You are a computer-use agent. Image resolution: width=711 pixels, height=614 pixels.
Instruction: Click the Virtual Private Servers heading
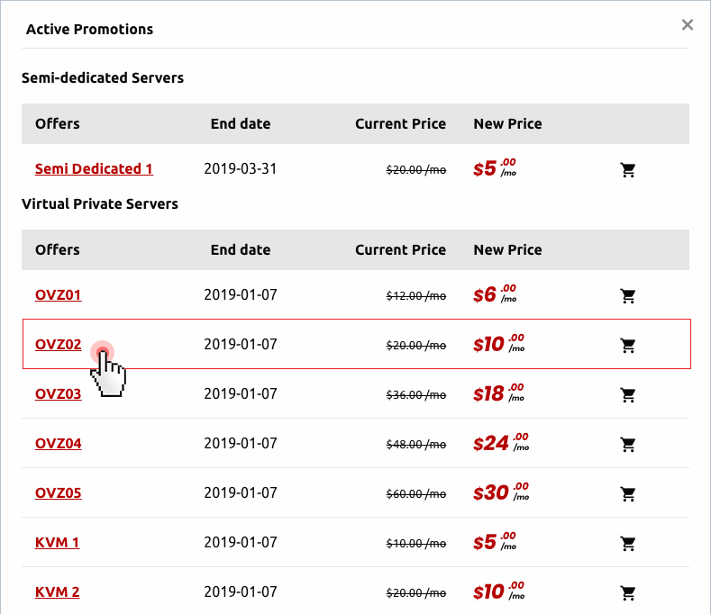(x=100, y=203)
